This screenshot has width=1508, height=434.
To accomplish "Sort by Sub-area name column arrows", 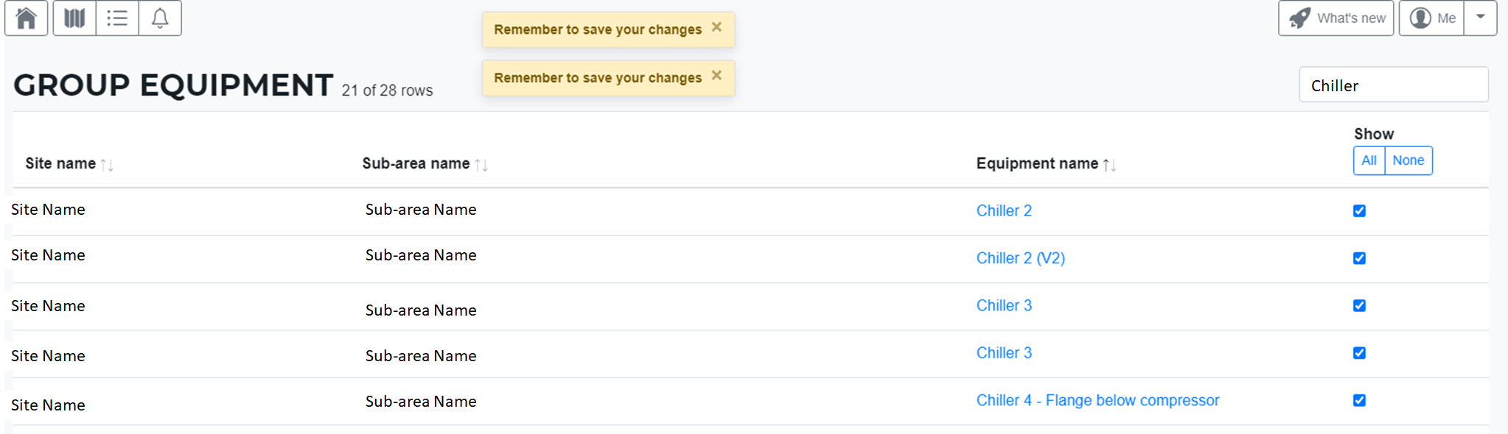I will tap(481, 164).
